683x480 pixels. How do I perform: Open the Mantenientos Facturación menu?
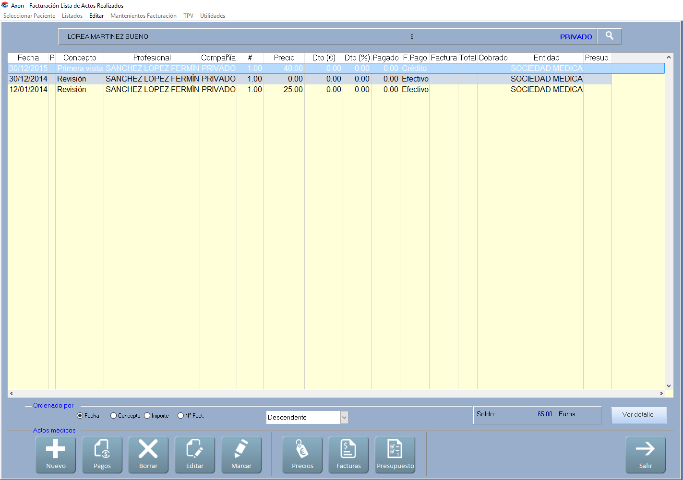(143, 16)
